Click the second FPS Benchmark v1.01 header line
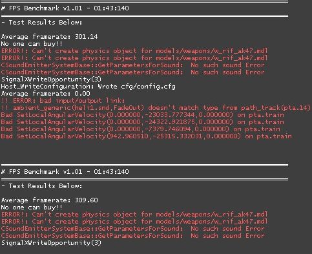312x254 pixels. coord(65,172)
